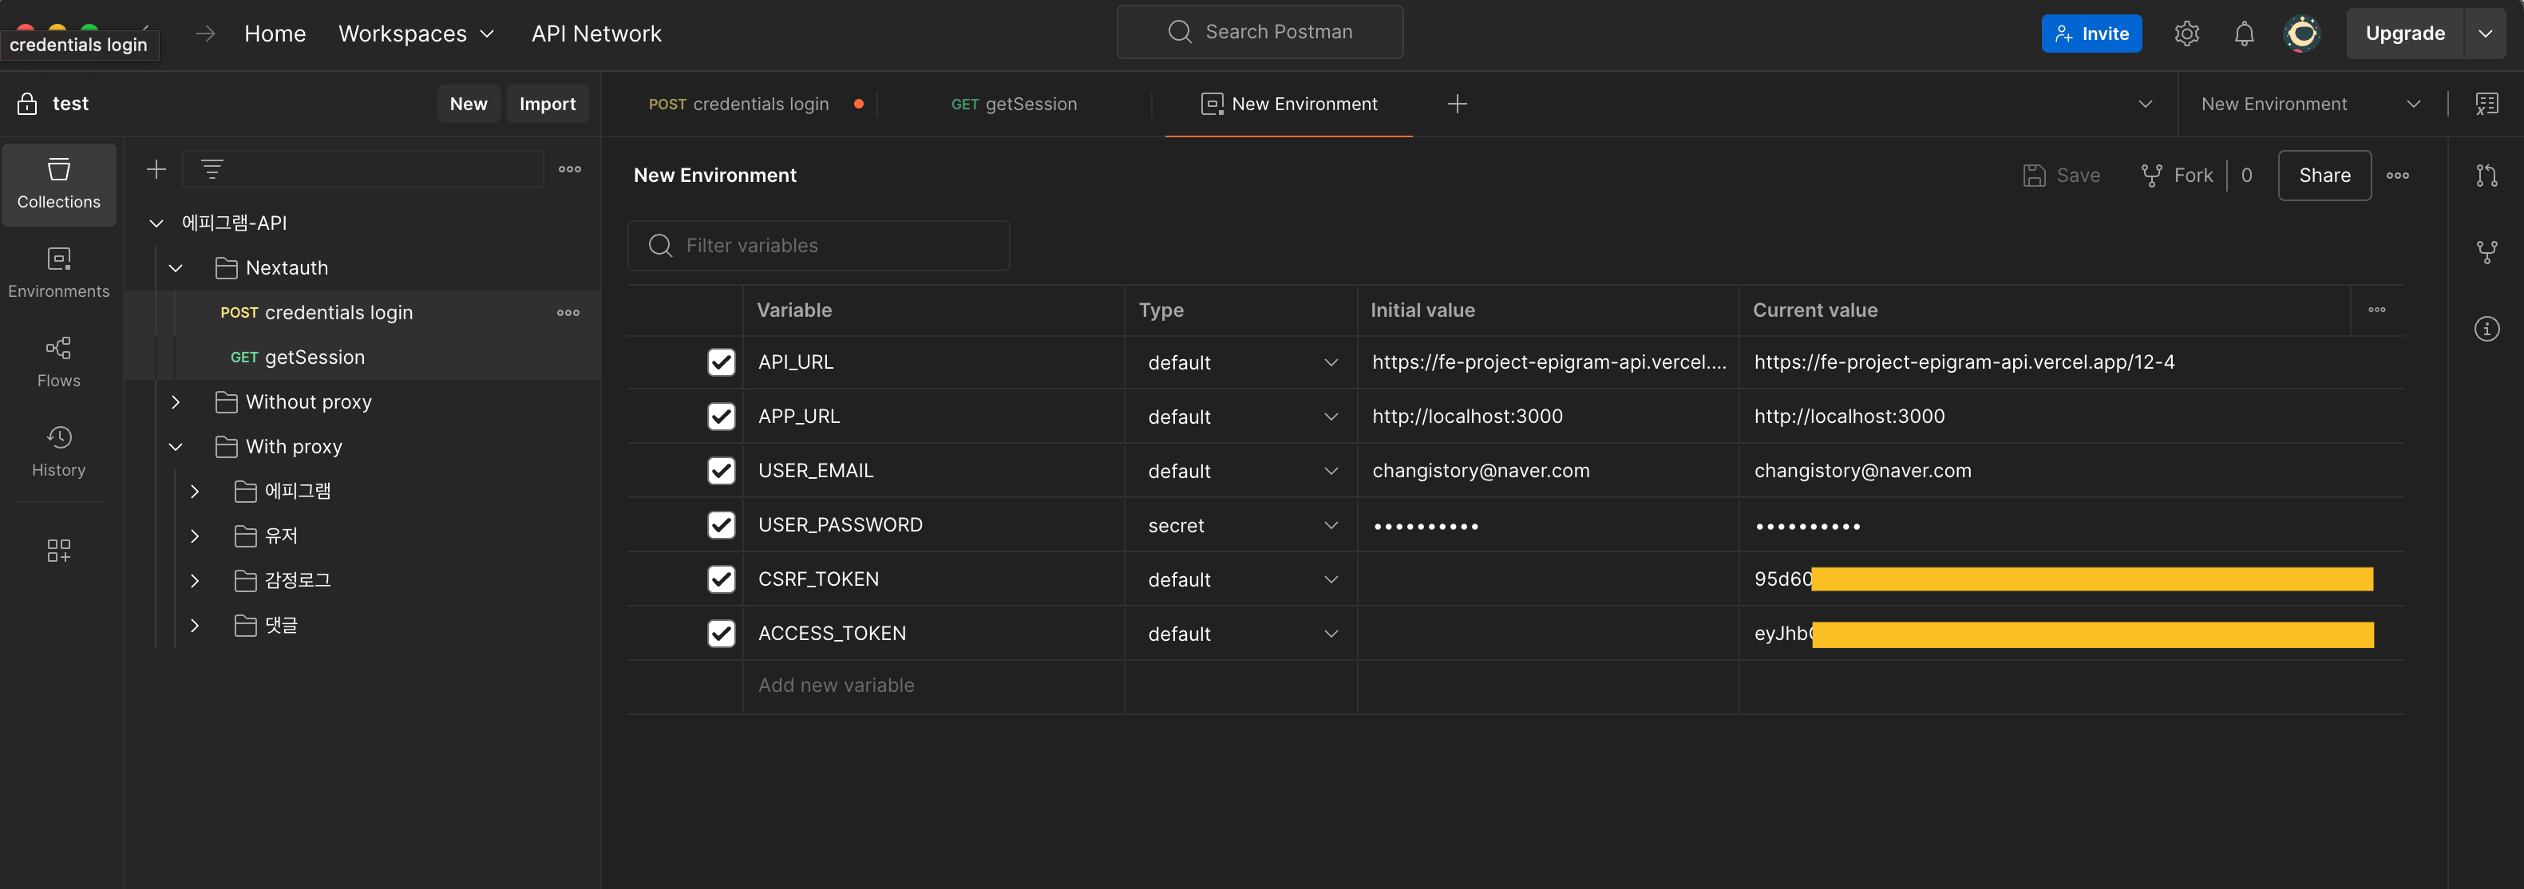Open settings gear in header
The height and width of the screenshot is (889, 2524).
click(2186, 34)
